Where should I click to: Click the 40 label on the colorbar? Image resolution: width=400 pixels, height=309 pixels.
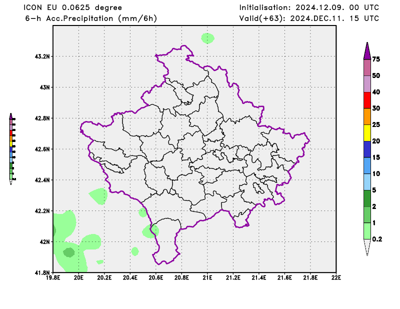[x=376, y=92]
